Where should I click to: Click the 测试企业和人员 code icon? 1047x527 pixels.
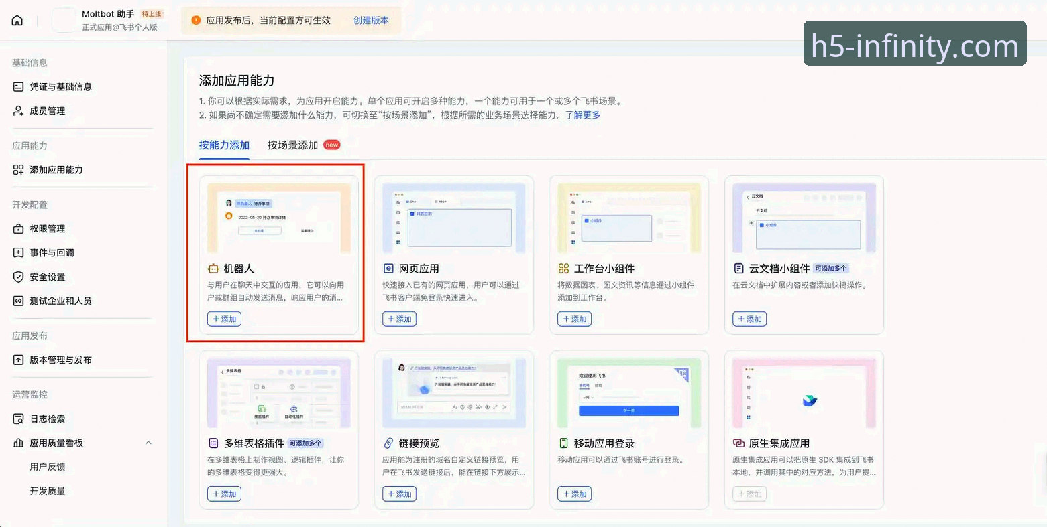point(18,301)
